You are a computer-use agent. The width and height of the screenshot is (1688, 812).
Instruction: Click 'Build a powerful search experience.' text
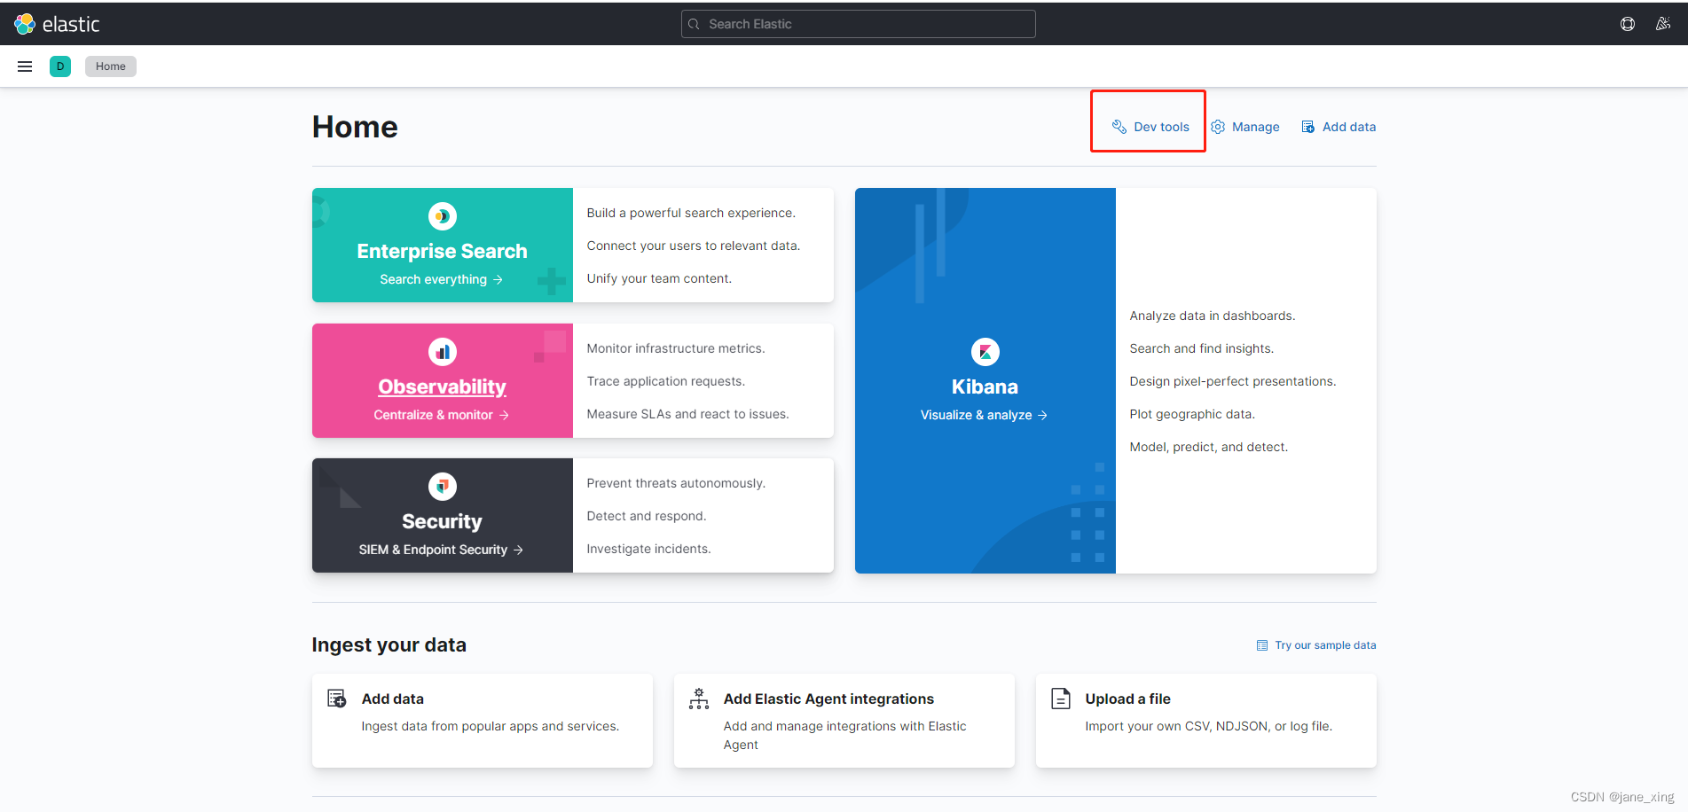point(691,213)
